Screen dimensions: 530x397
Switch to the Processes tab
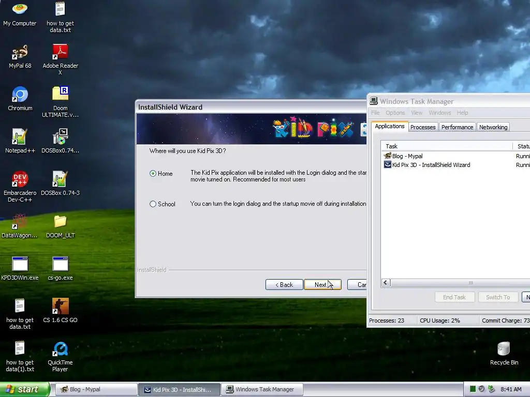[x=423, y=127]
